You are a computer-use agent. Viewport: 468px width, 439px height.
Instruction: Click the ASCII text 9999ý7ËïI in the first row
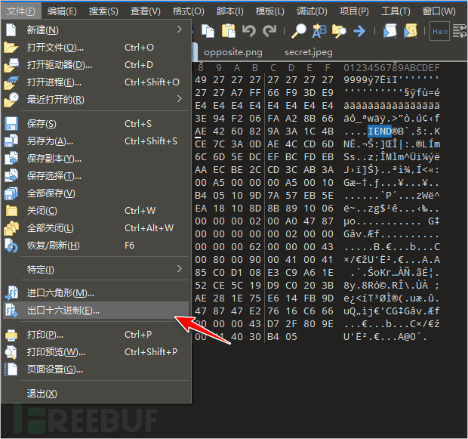click(371, 80)
